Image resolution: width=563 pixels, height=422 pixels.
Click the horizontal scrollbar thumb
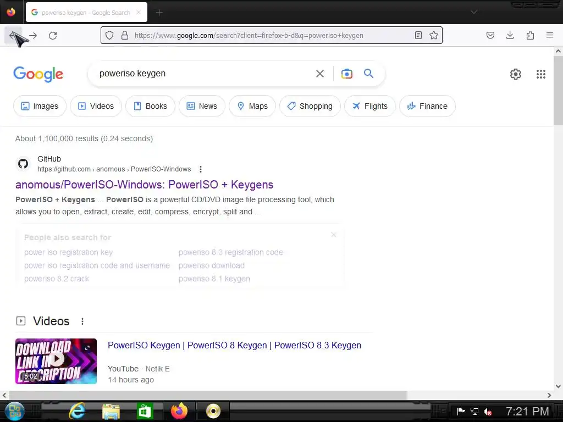207,396
